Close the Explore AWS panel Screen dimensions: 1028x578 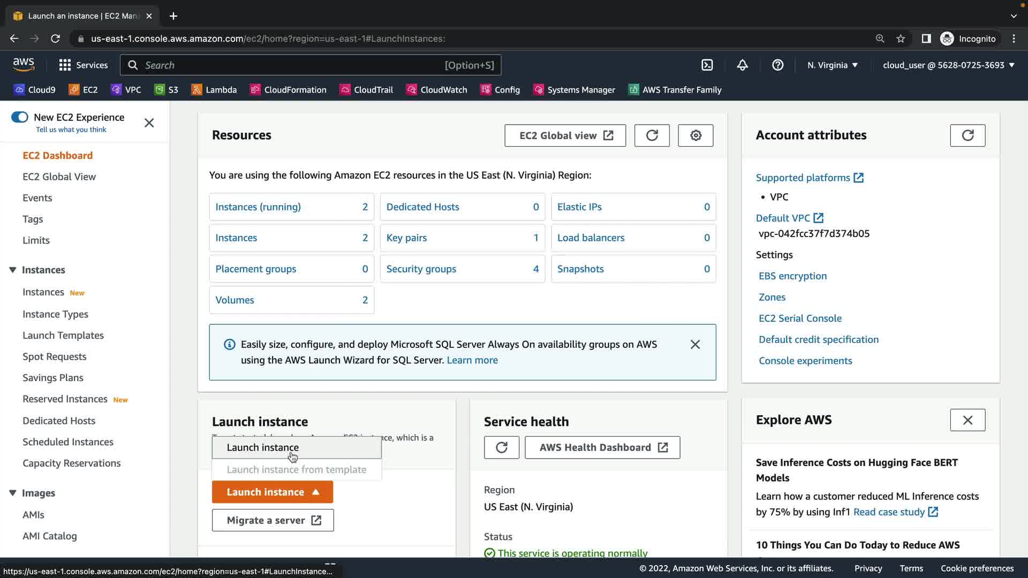[967, 420]
